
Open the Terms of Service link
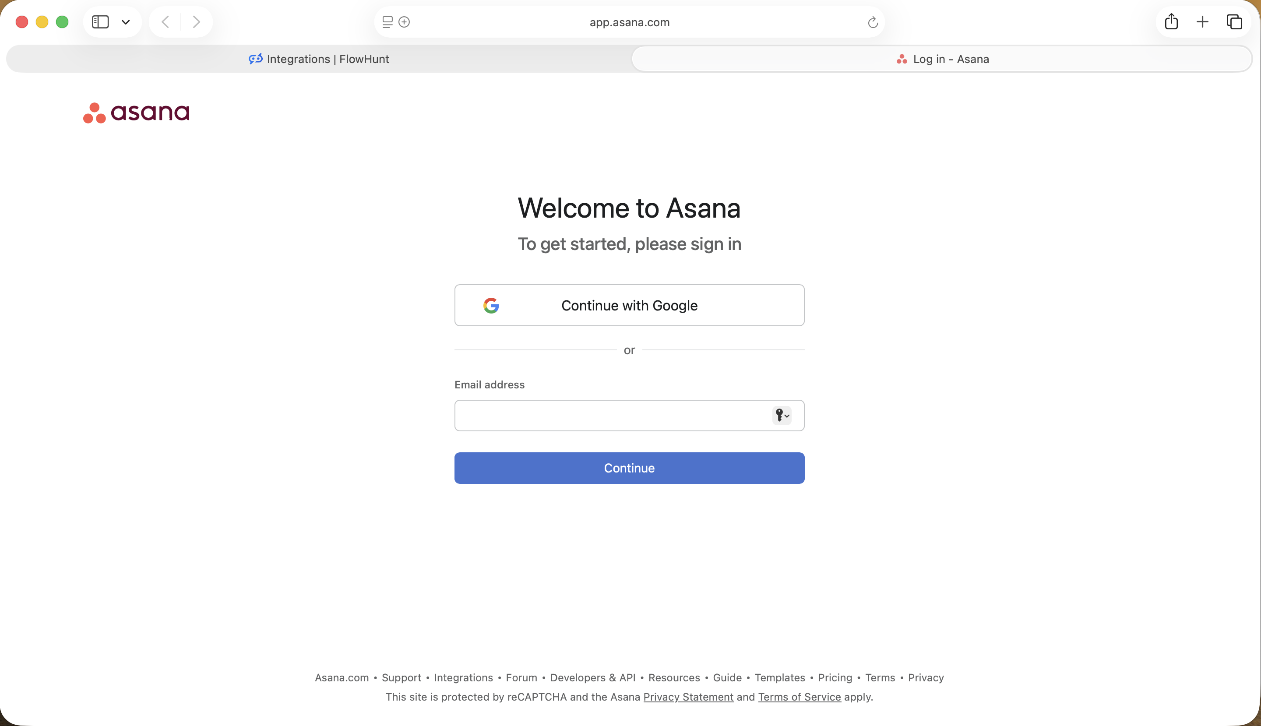(x=799, y=697)
